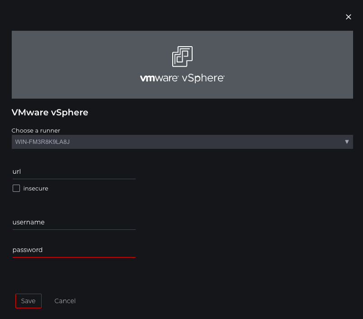
Task: Enable the insecure connection checkbox
Action: [16, 188]
